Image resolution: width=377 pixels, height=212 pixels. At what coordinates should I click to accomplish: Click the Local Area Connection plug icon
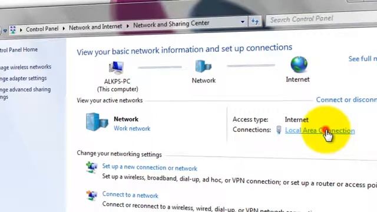coord(279,130)
